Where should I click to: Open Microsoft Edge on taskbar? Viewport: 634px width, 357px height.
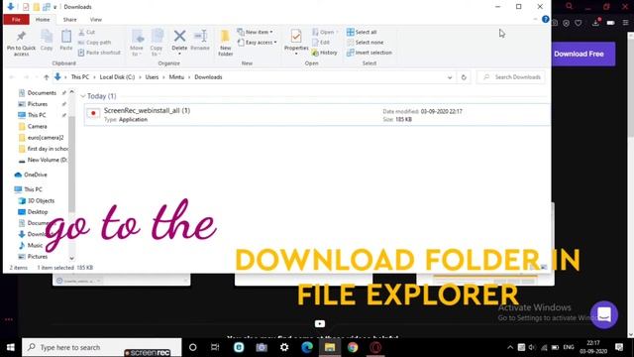(307, 347)
